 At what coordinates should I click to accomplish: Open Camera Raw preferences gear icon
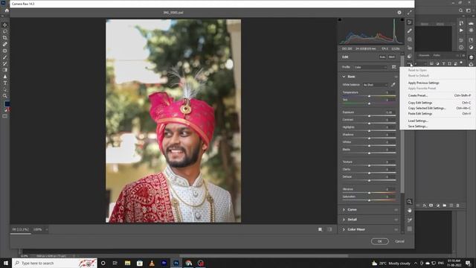399,13
